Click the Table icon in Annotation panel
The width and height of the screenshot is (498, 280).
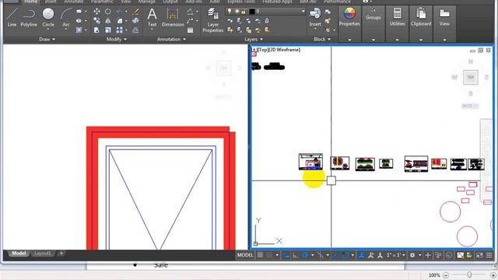tap(190, 30)
